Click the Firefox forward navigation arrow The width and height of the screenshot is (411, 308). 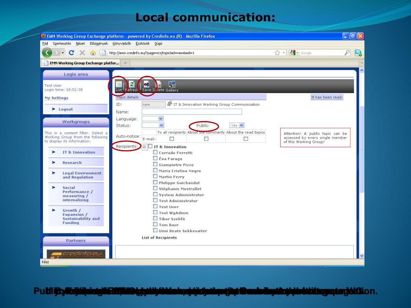tap(56, 53)
